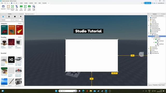166x93 pixels.
Task: Expand the StarterPlayer tree node
Action: click(149, 49)
